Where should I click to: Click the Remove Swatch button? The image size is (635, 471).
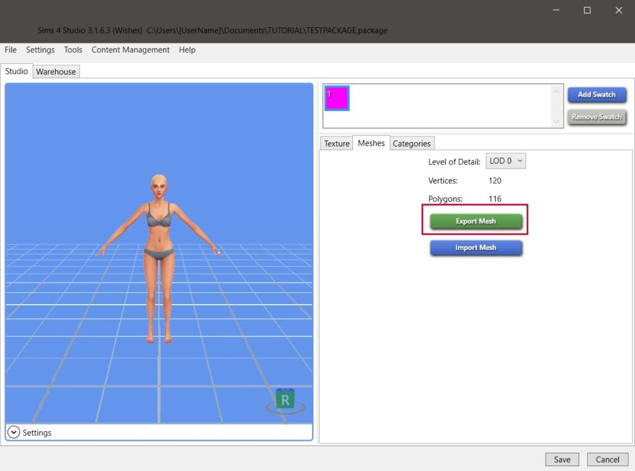pos(597,117)
